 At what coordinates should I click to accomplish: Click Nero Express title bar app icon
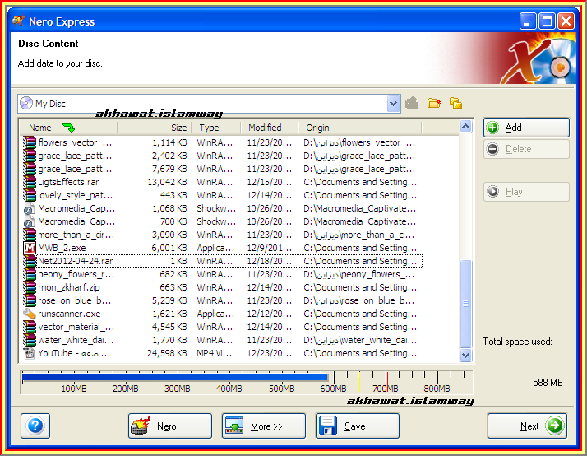(19, 21)
